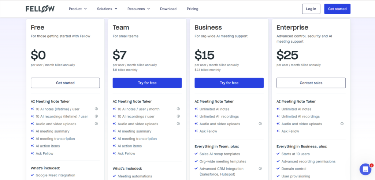This screenshot has height=180, width=375.
Task: Click sparkle icon next to Free AI action items
Action: (32, 146)
